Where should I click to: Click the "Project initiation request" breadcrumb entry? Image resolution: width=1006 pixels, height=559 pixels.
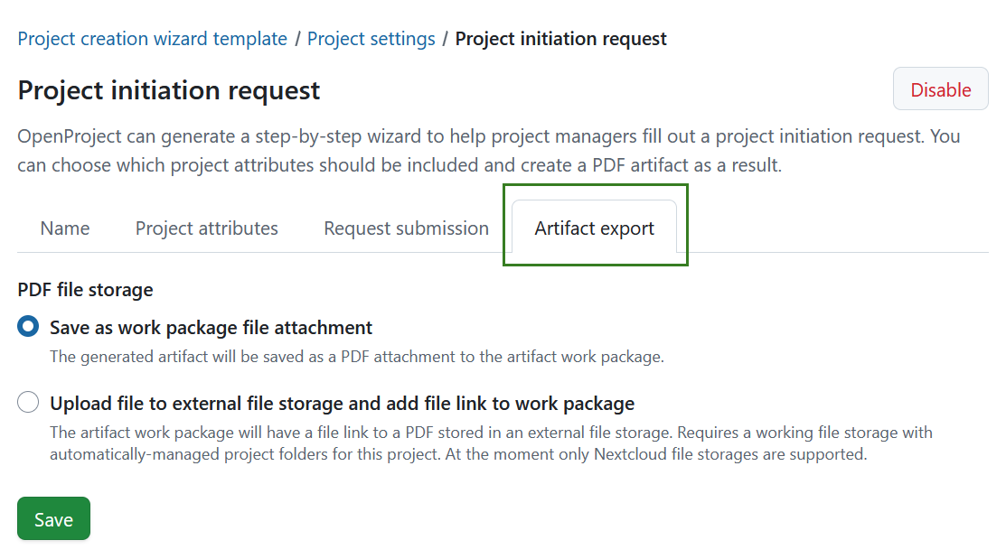[560, 39]
